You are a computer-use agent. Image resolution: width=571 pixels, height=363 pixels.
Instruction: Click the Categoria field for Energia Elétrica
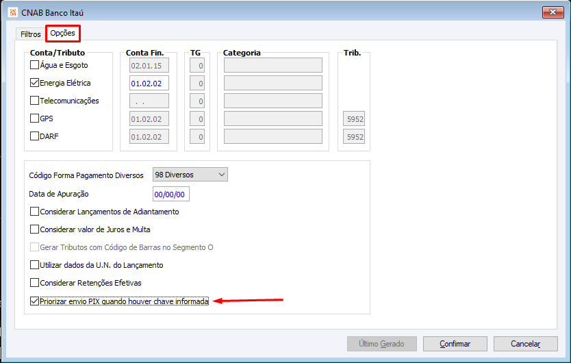pyautogui.click(x=273, y=83)
